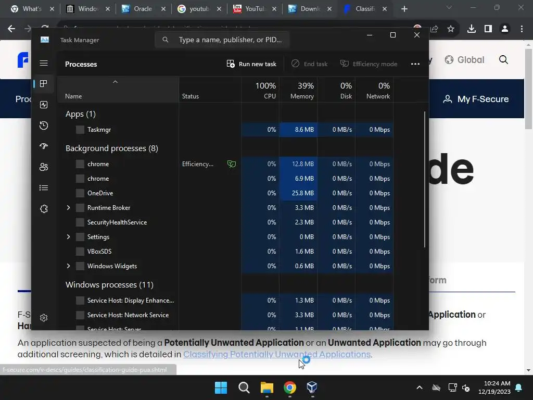Click the back arrow in Chrome
This screenshot has width=533, height=400.
click(11, 29)
